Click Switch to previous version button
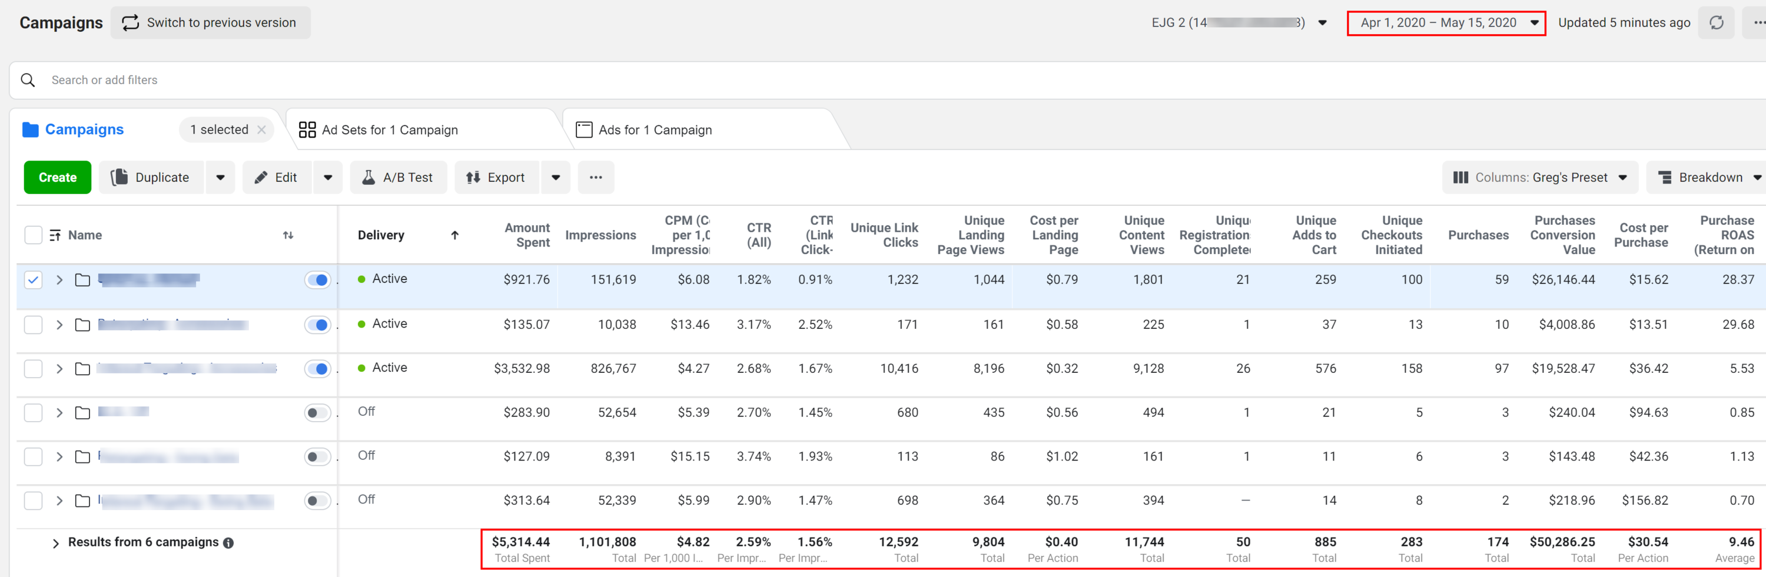The image size is (1766, 577). (x=210, y=22)
